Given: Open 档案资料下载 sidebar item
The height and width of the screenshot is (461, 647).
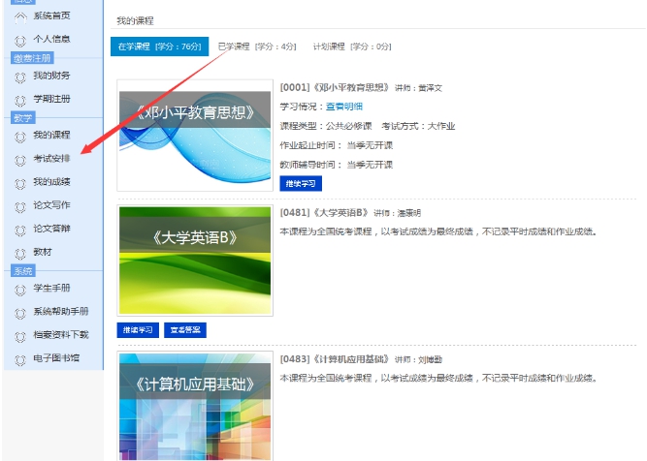Looking at the screenshot, I should (x=61, y=334).
